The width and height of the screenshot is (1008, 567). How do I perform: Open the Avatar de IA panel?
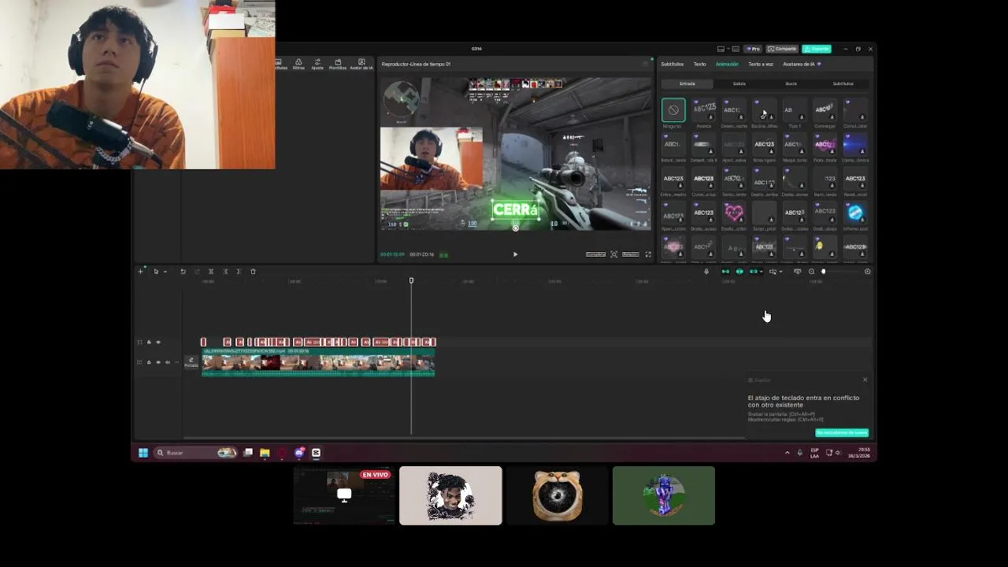[361, 64]
